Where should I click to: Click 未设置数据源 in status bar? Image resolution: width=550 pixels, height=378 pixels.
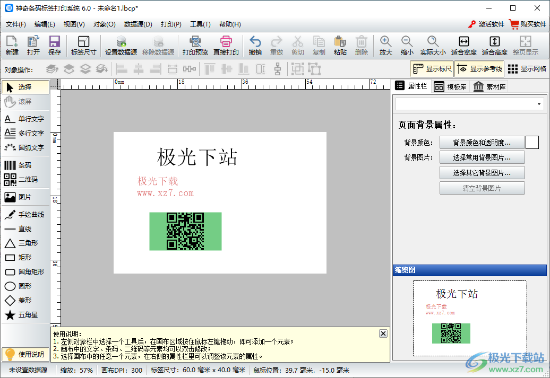click(x=28, y=370)
